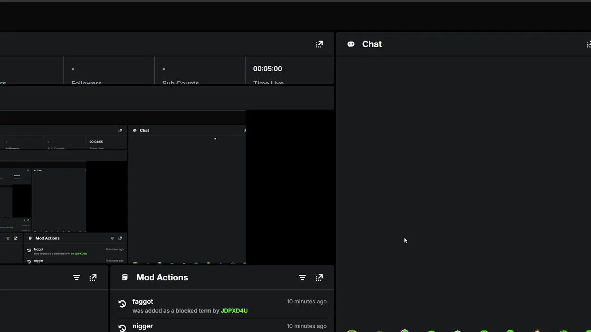Viewport: 591px width, 332px height.
Task: Open the Mod Actions filter options
Action: click(302, 278)
